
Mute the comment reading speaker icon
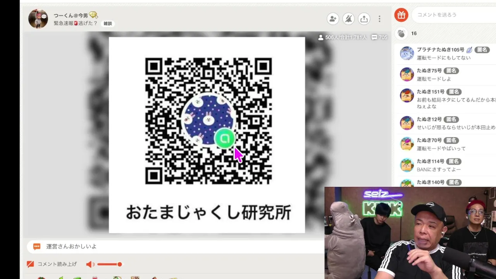point(90,264)
